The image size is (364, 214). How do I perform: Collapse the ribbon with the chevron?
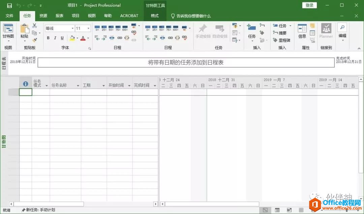[x=359, y=49]
